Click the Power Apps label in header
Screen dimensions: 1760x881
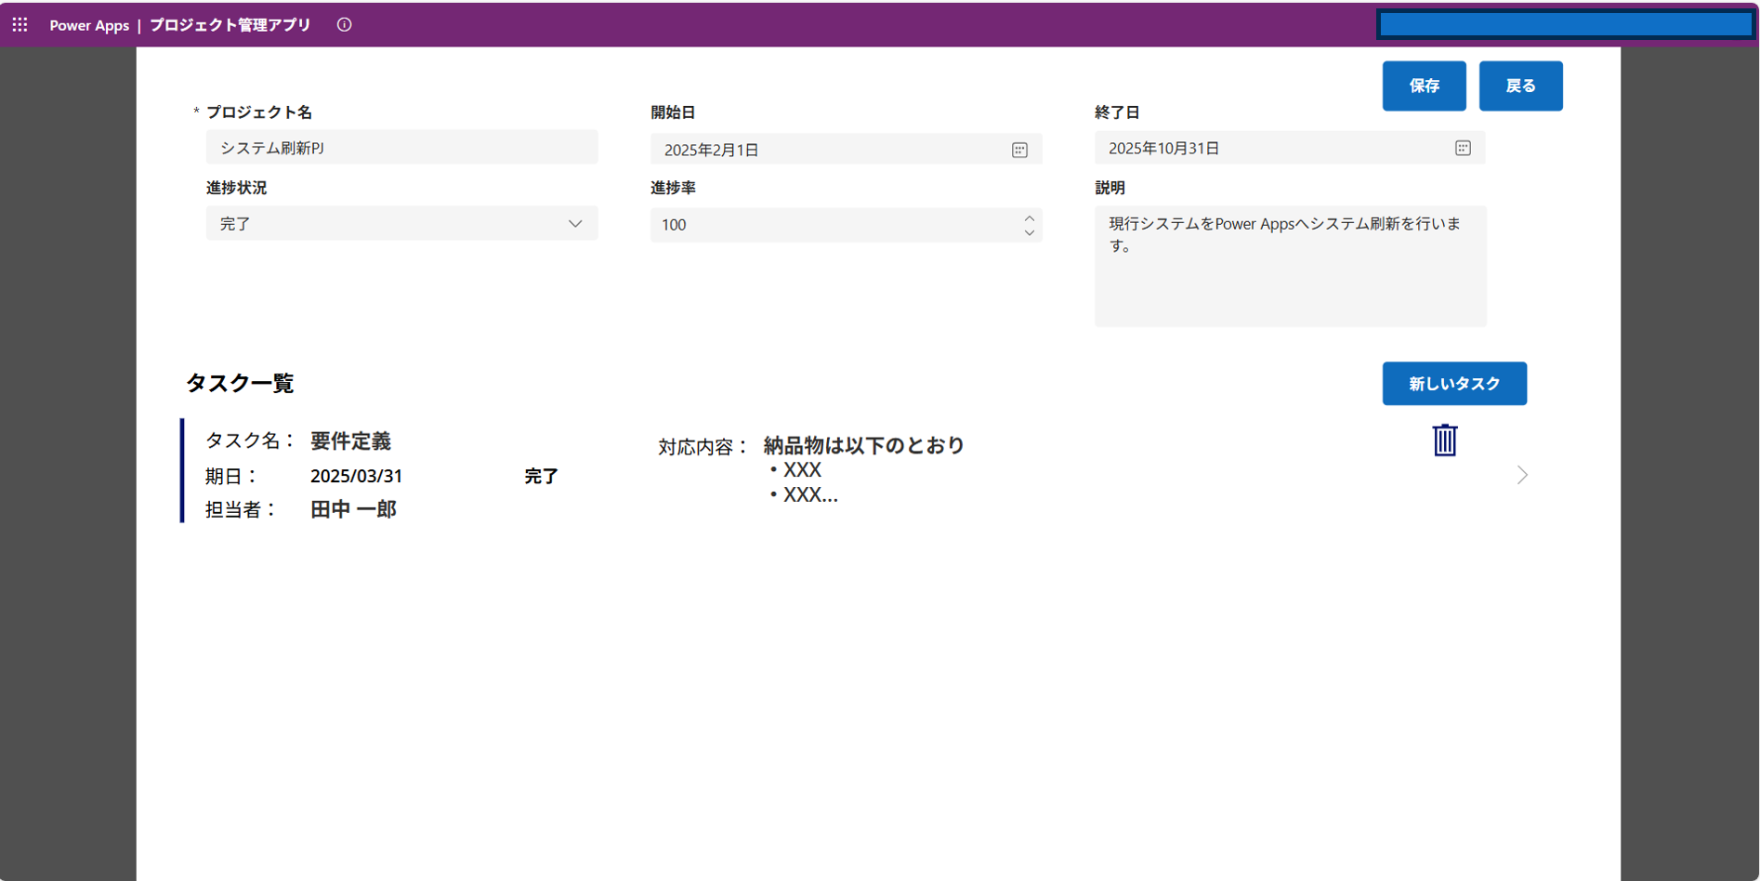click(89, 25)
